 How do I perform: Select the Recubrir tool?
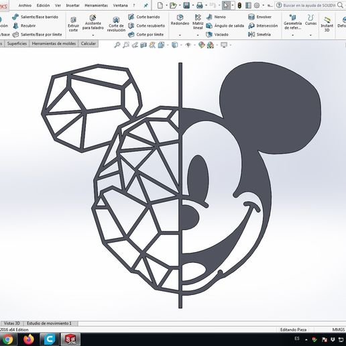[x=24, y=25]
